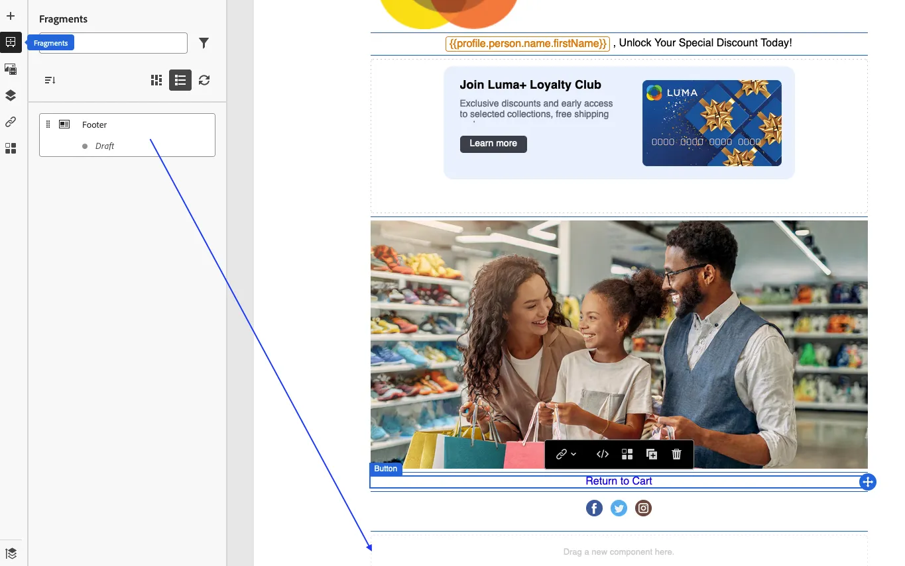Screen dimensions: 905x566
Task: Click the Twitter social icon
Action: 619,508
